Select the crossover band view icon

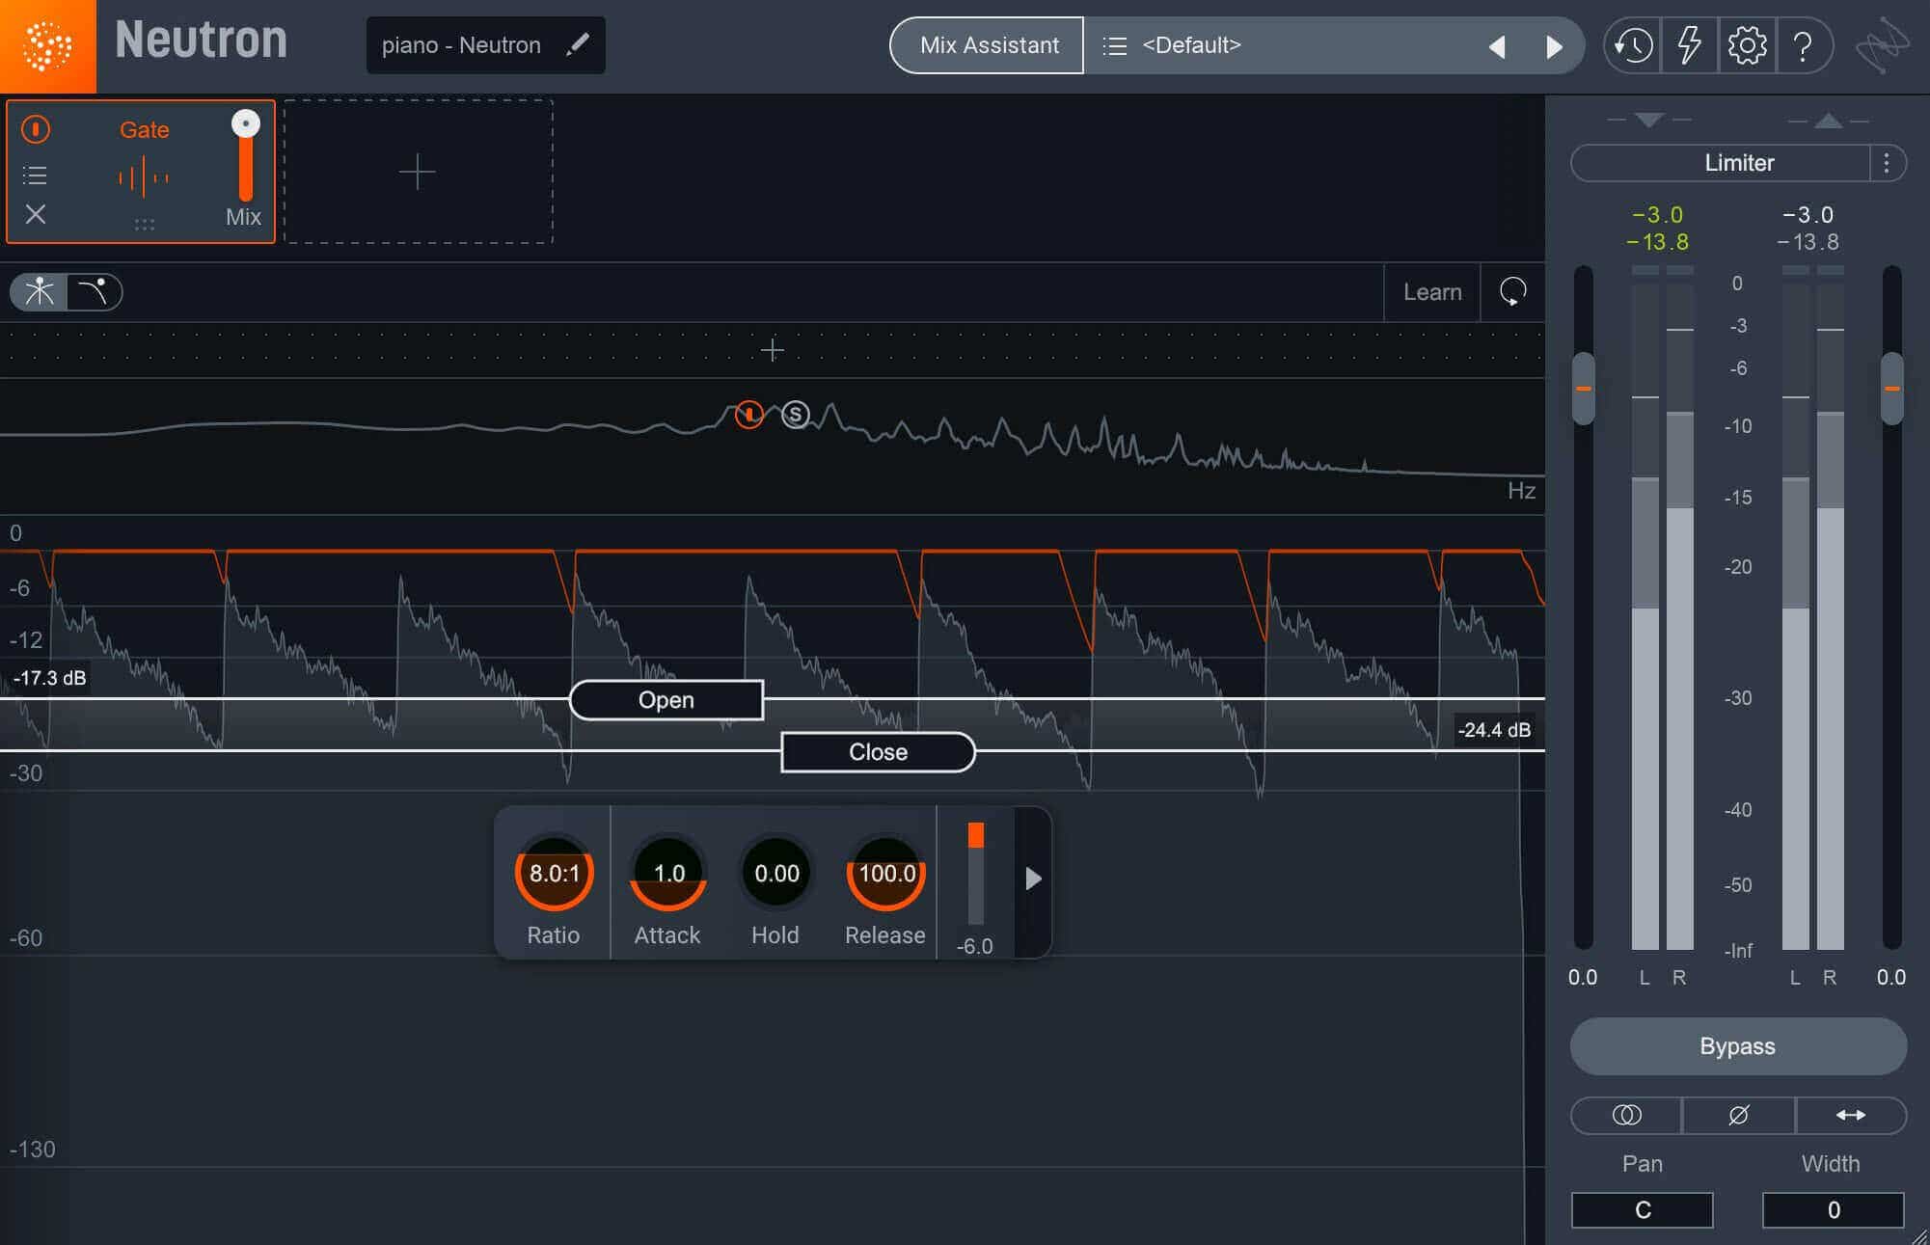39,291
